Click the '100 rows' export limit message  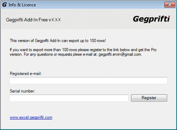(58, 41)
